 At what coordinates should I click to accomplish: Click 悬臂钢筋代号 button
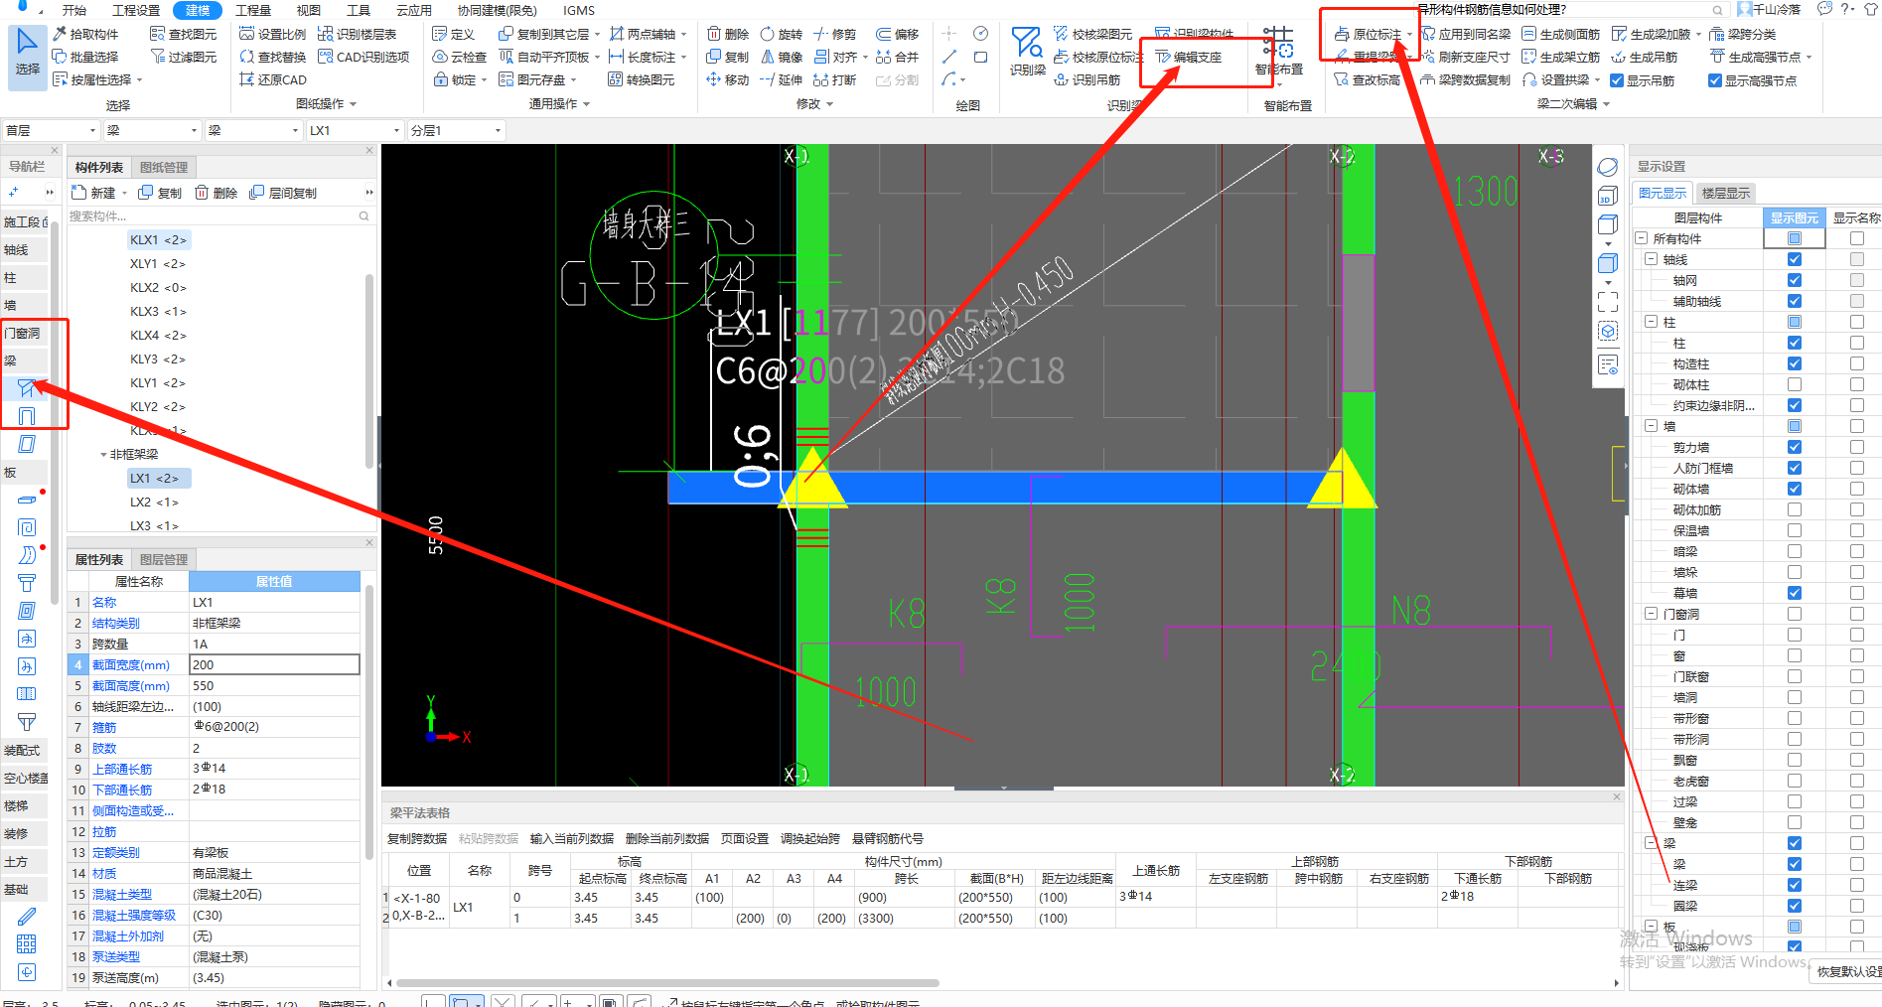(887, 838)
